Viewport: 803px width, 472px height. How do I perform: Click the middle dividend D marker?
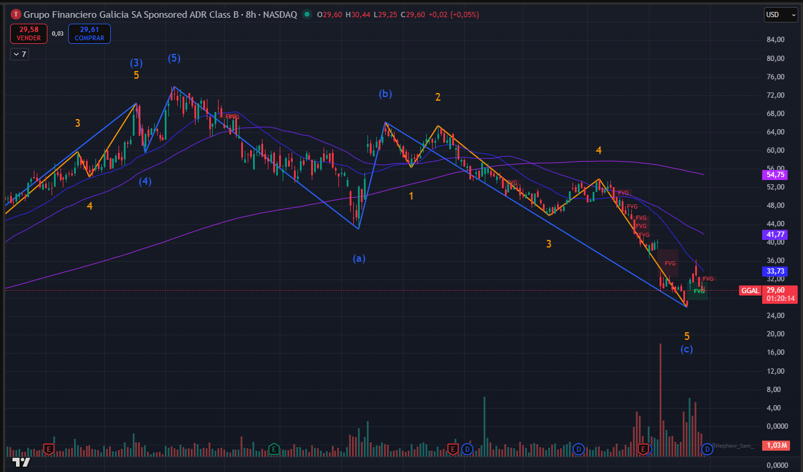click(x=579, y=449)
